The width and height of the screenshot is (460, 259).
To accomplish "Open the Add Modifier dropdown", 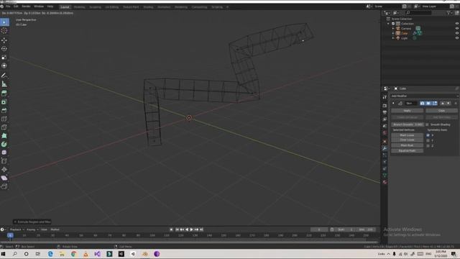I will pos(424,96).
